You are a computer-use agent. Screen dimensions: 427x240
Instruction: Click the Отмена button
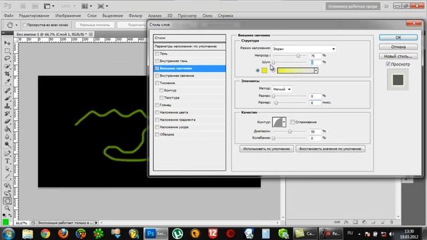[398, 47]
